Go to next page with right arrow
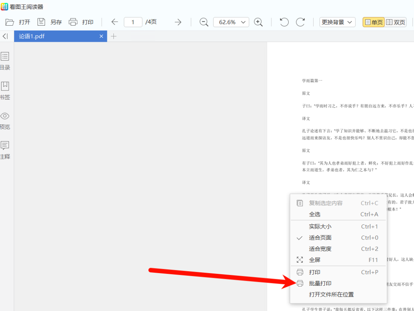Screen dimensions: 414x311 click(178, 22)
